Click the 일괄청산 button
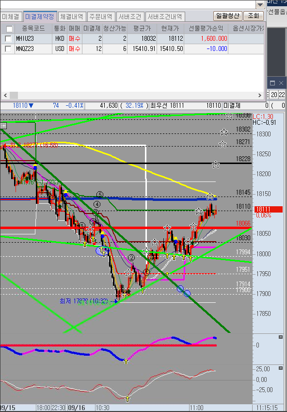This screenshot has height=412, width=287. click(228, 16)
